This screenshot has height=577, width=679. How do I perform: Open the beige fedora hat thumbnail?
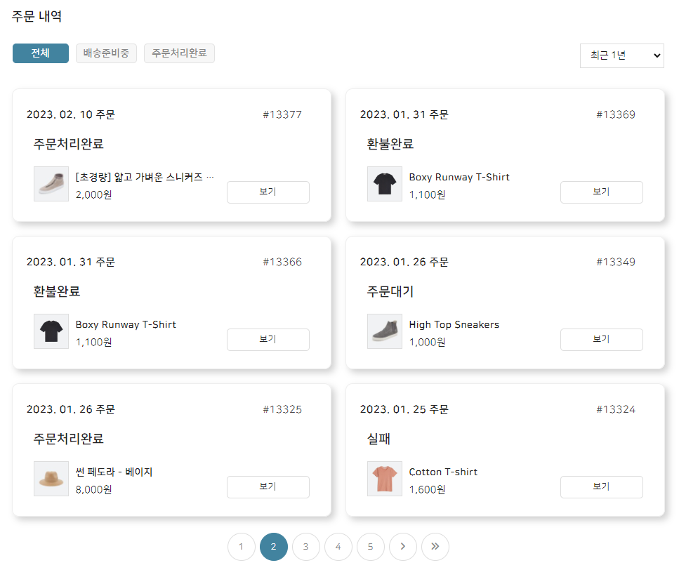51,479
